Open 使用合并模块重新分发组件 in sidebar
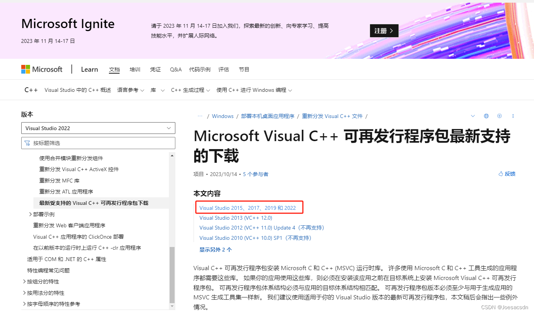This screenshot has height=313, width=534. click(71, 158)
